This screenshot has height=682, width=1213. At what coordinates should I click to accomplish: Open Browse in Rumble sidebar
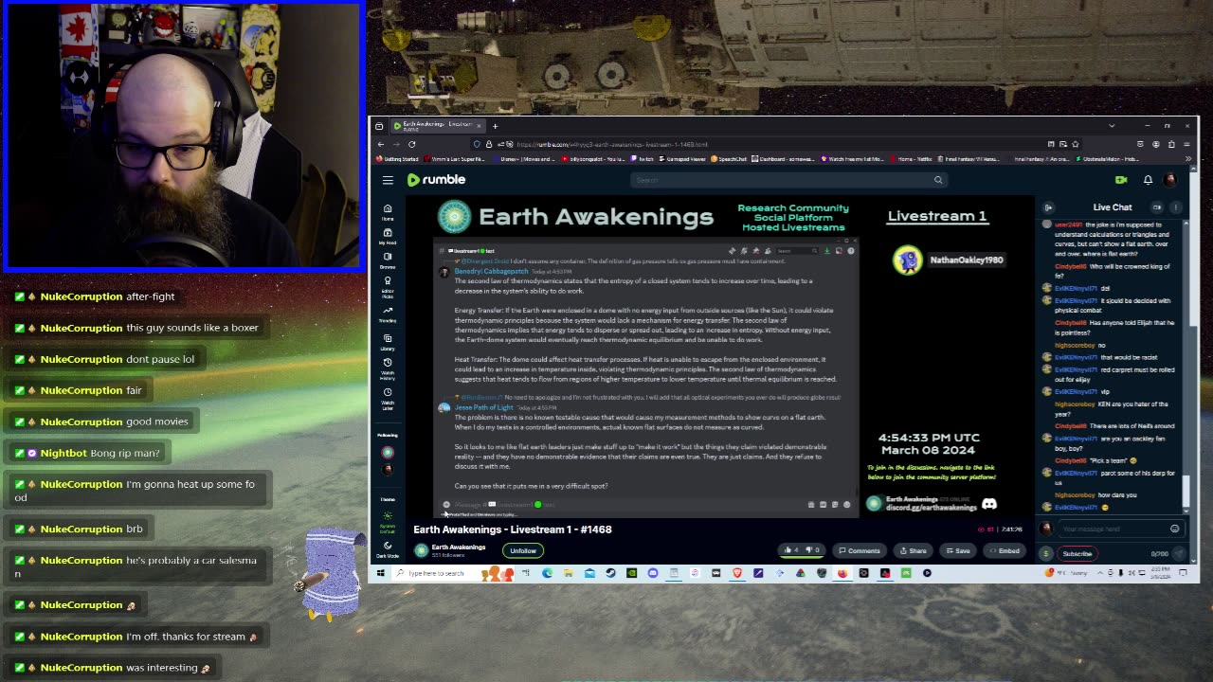pyautogui.click(x=388, y=260)
